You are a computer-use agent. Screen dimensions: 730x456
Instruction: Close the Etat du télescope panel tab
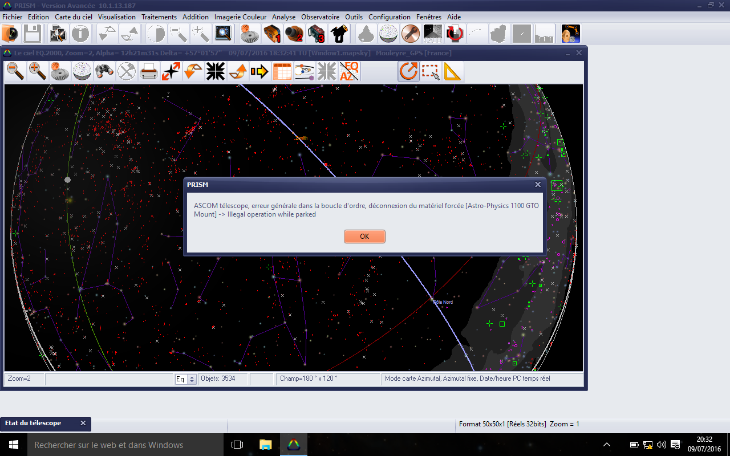click(83, 423)
